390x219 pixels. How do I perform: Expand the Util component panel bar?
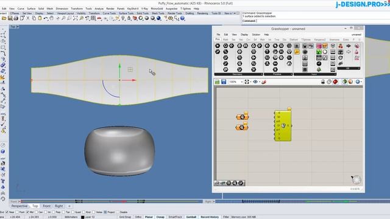(x=349, y=68)
